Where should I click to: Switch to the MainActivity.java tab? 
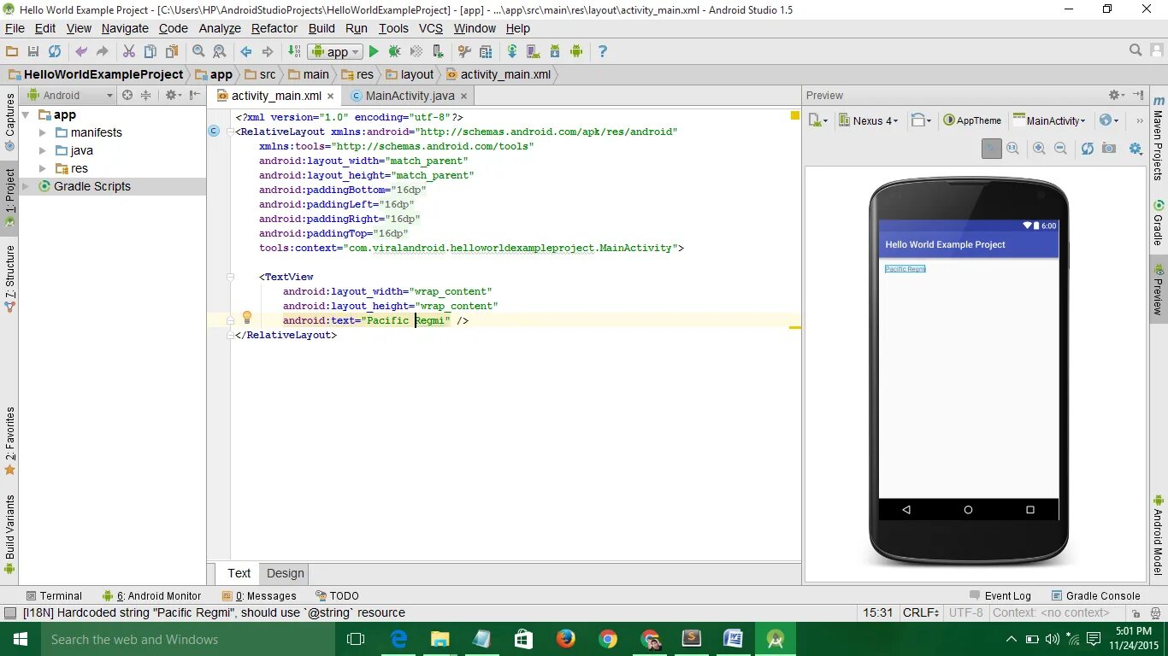[410, 96]
